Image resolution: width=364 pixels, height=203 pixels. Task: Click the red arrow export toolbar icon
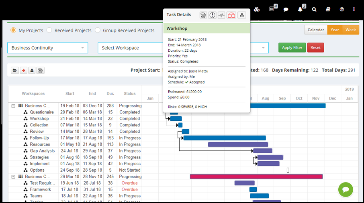(x=23, y=70)
